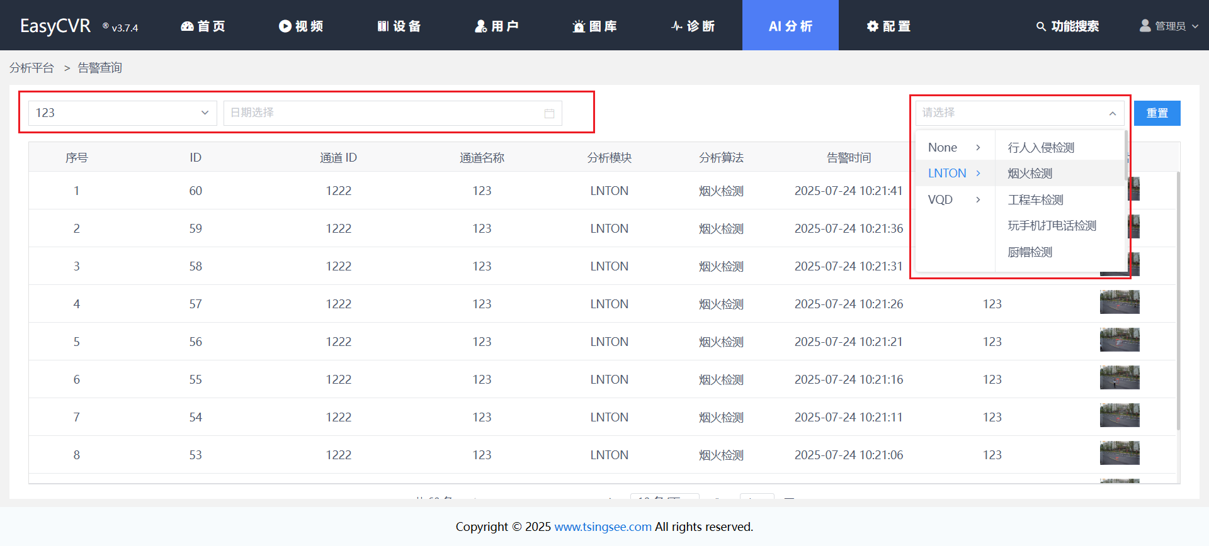
Task: Choose 行人入侵检测 algorithm option
Action: [1041, 147]
